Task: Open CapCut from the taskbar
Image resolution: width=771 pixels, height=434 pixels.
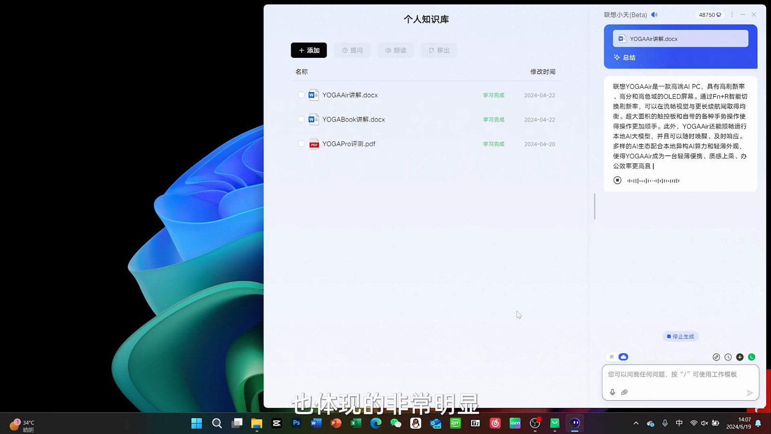Action: point(277,423)
